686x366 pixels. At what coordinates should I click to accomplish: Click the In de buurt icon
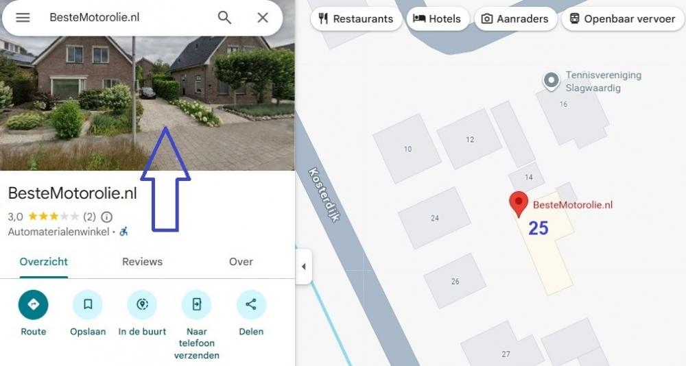point(142,304)
